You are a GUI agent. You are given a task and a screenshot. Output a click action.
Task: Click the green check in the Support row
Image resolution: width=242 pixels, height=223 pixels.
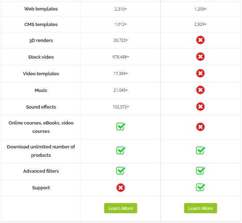click(200, 187)
